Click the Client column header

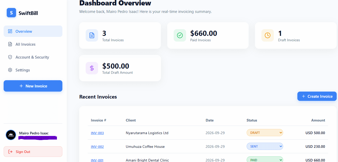(131, 120)
